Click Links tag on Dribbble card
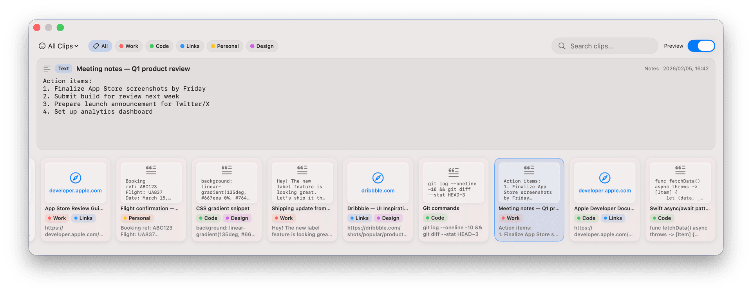Screen dimensions: 752x293 (x=359, y=218)
